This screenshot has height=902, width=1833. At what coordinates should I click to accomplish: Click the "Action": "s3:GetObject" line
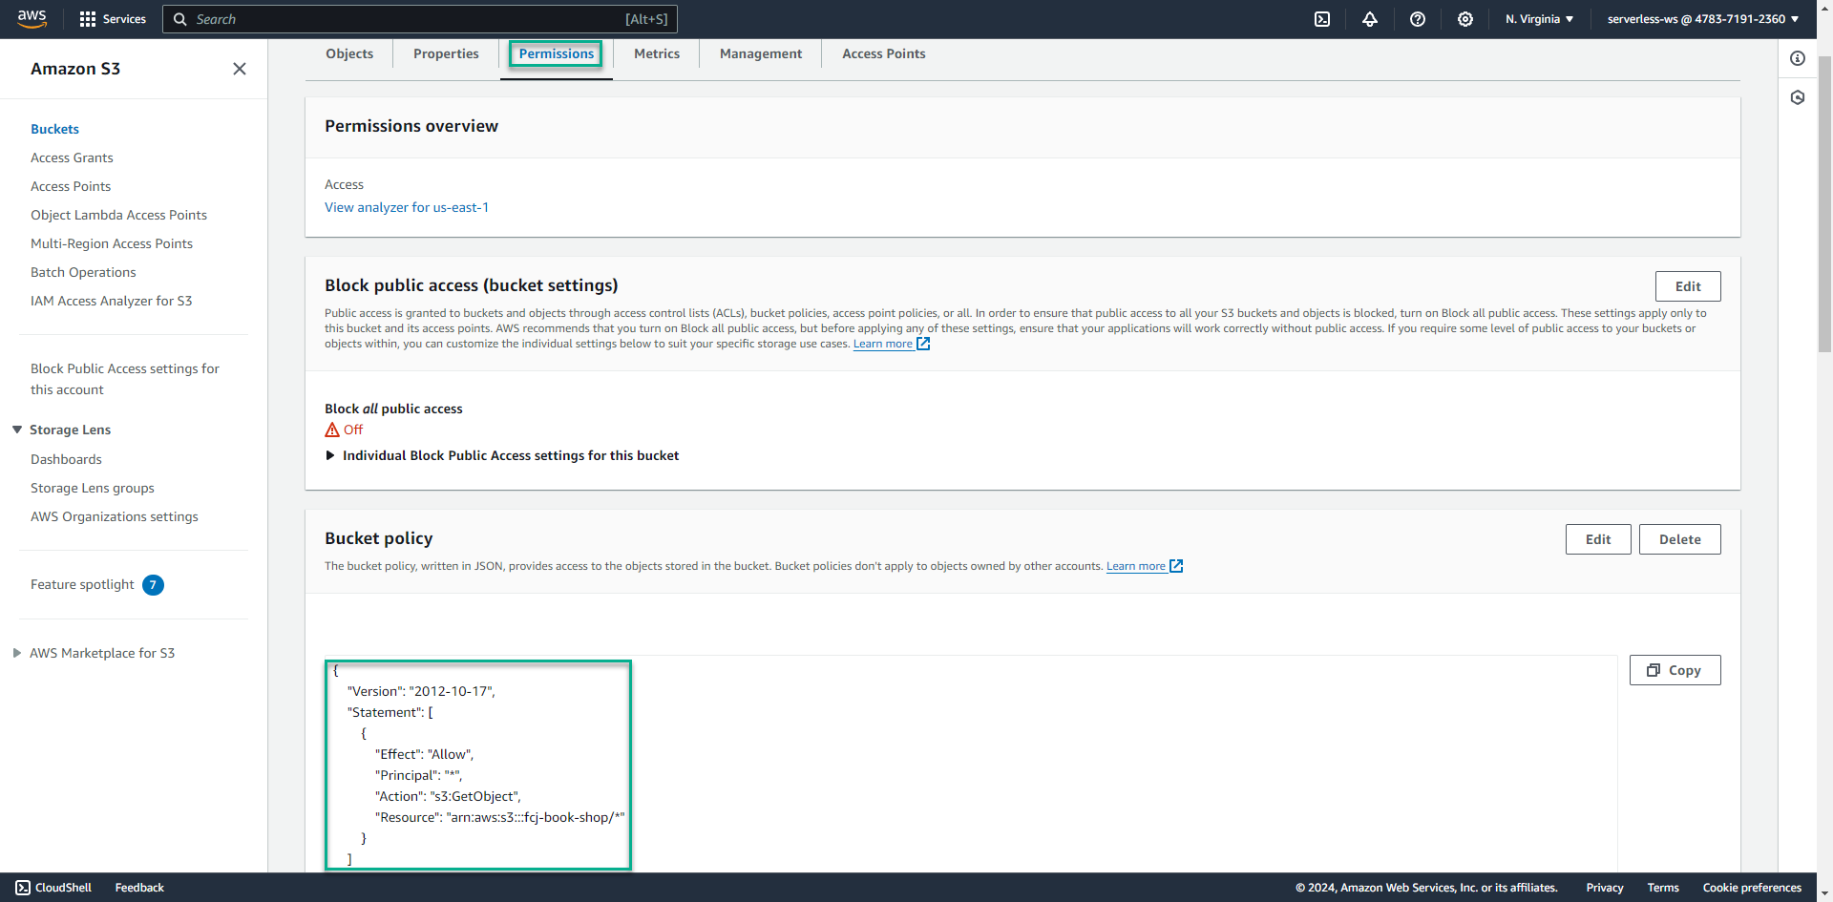click(448, 796)
